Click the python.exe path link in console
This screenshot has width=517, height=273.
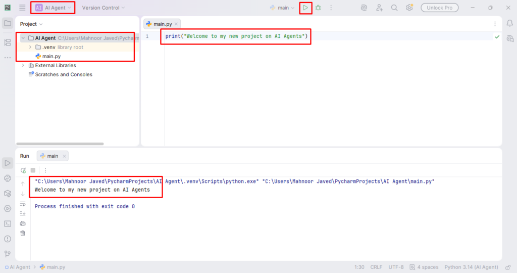147,181
